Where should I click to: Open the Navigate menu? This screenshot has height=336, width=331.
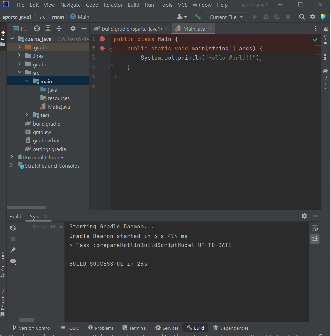70,5
